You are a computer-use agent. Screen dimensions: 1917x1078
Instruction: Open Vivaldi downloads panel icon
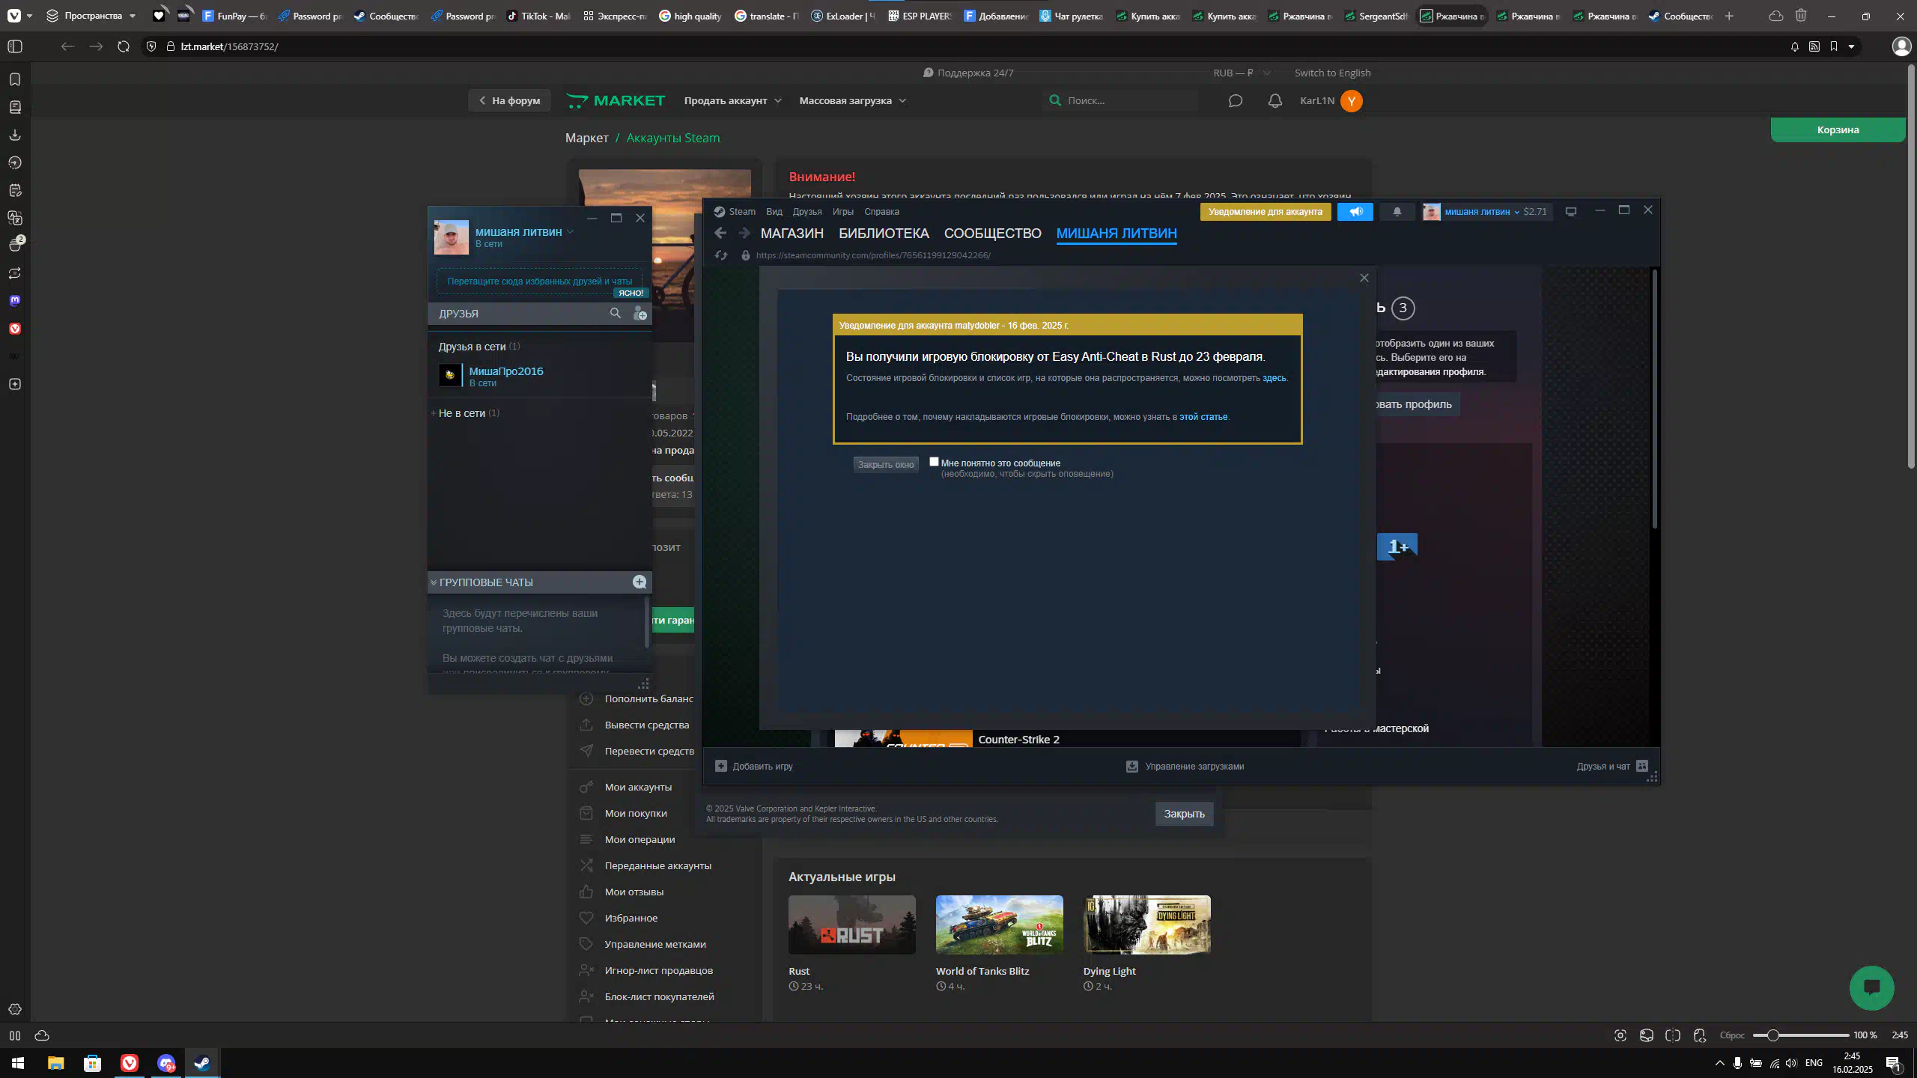[15, 135]
